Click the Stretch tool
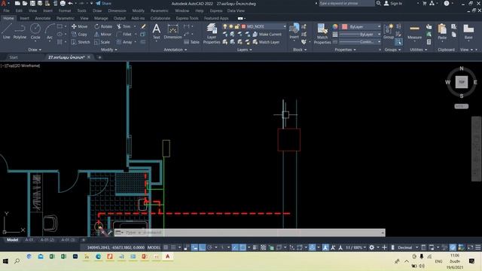 [81, 42]
